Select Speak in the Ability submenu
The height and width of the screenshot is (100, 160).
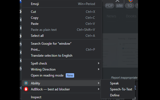tap(118, 83)
